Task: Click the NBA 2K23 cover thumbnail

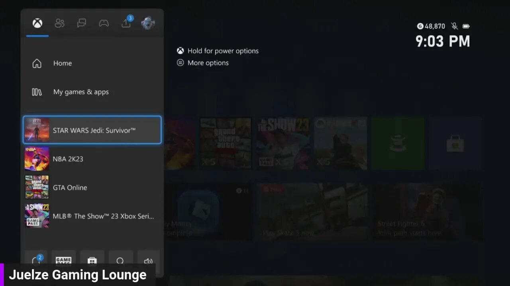Action: (x=37, y=159)
